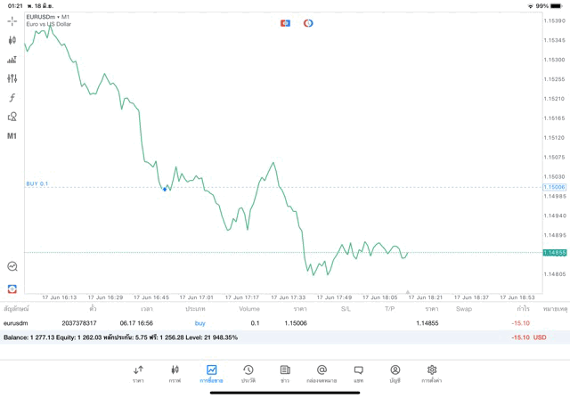Change chart type with candlestick icon

[x=12, y=40]
